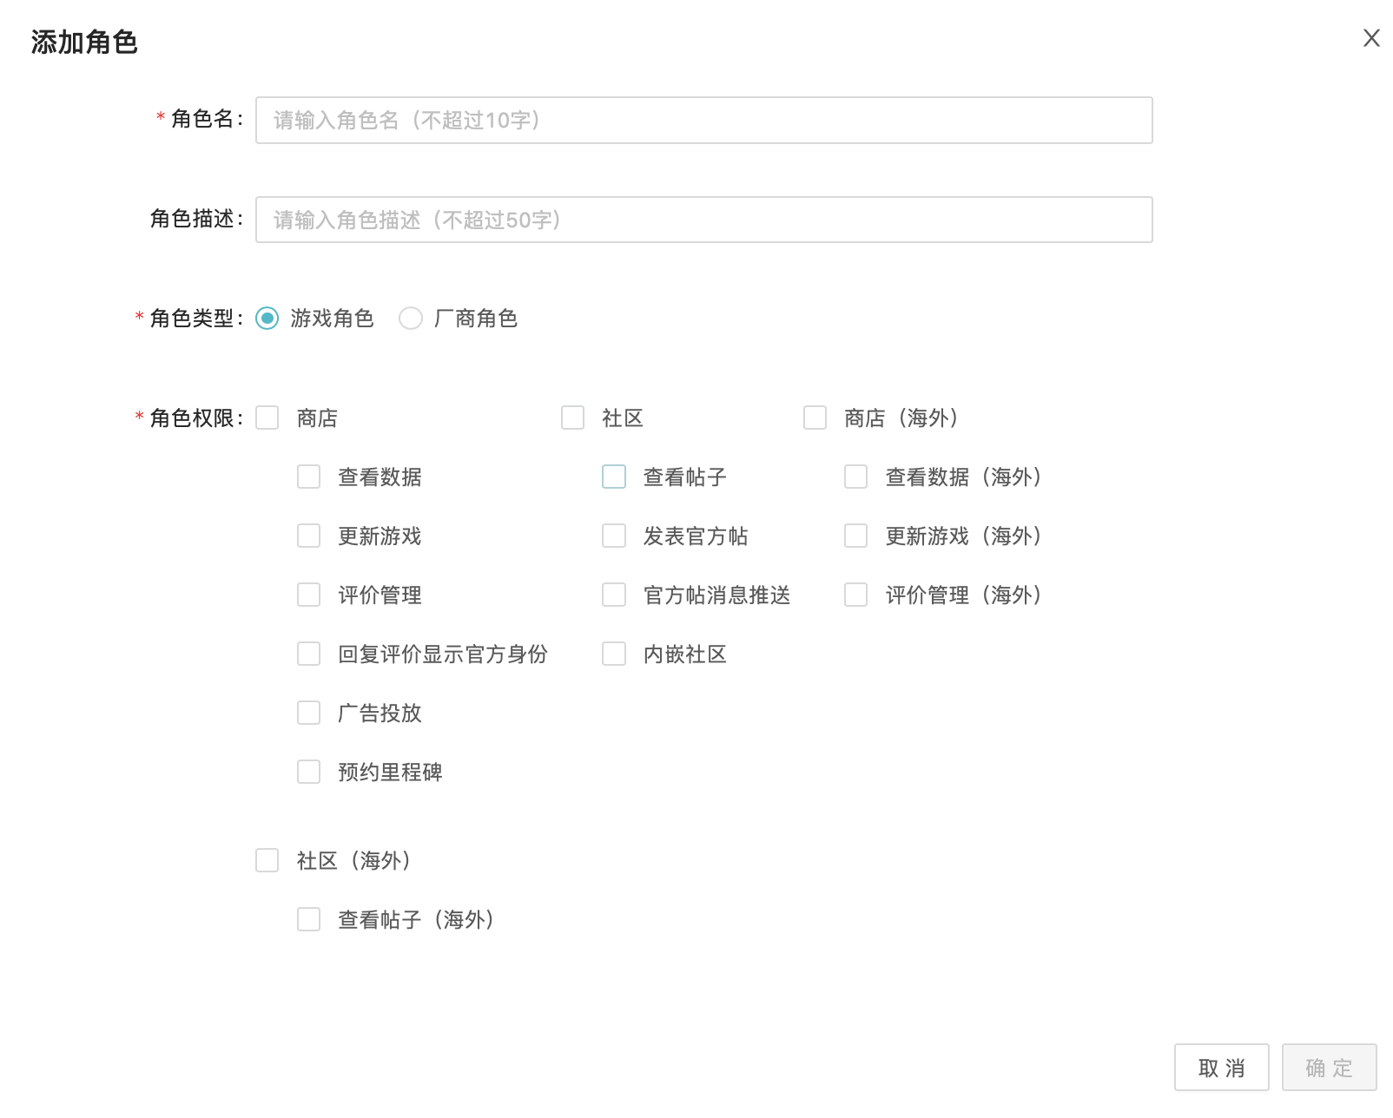1393x1118 pixels.
Task: Select the 游戏角色 radio button
Action: coord(267,319)
